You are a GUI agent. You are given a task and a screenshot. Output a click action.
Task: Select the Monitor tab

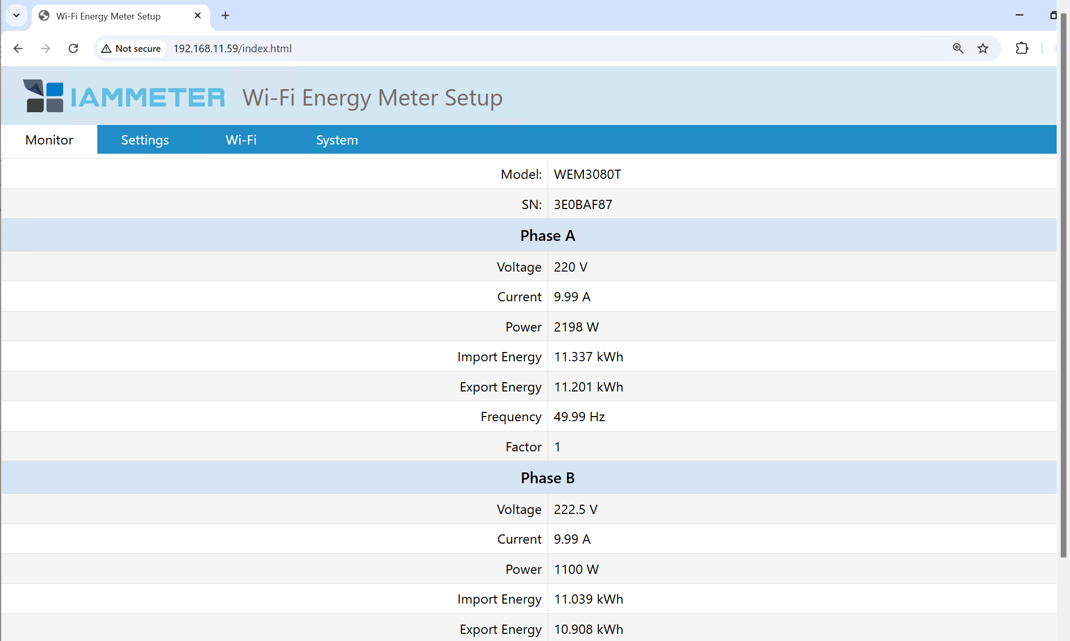pos(49,140)
